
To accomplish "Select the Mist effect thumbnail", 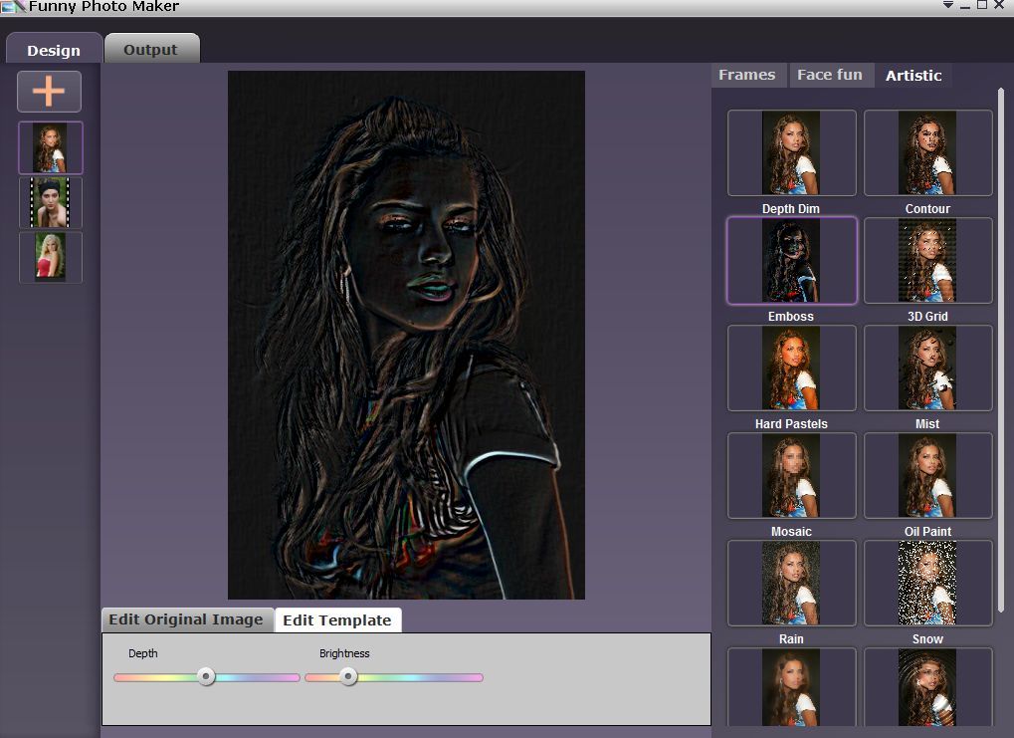I will click(x=928, y=368).
